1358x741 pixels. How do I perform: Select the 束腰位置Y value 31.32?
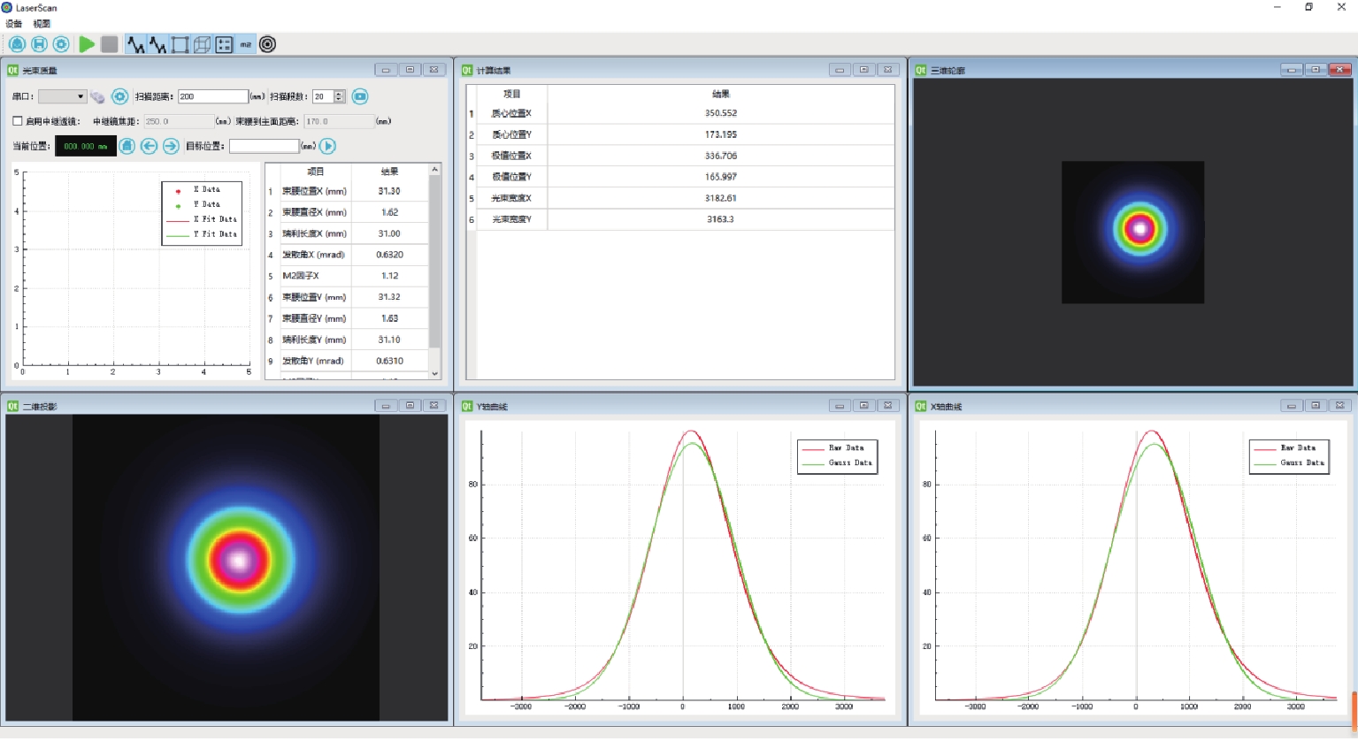click(389, 297)
